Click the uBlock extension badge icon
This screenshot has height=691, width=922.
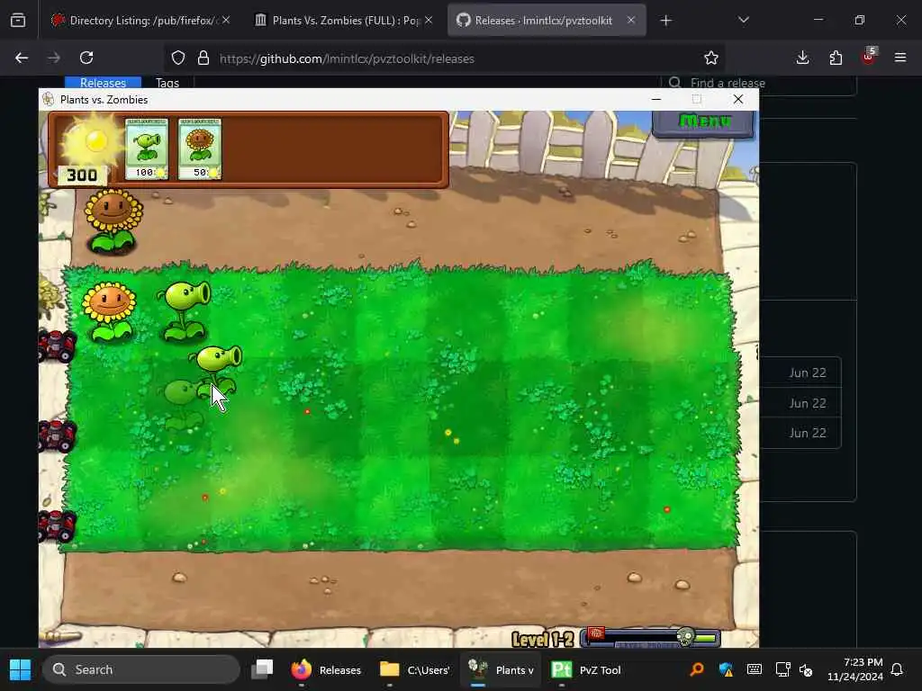[869, 57]
